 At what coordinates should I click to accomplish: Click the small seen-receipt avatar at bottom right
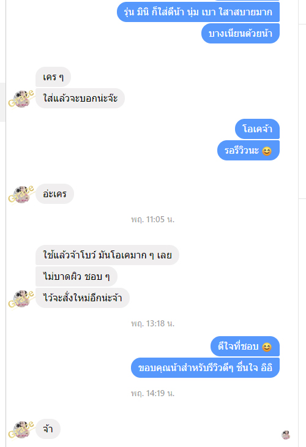click(285, 435)
